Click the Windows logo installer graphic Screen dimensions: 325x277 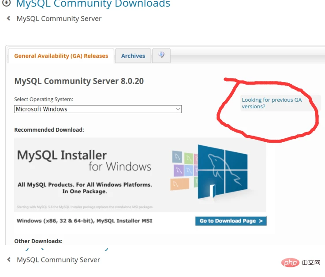click(x=223, y=172)
